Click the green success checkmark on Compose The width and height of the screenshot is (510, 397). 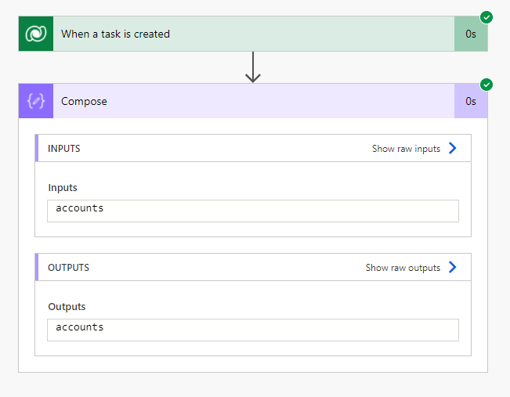(486, 84)
